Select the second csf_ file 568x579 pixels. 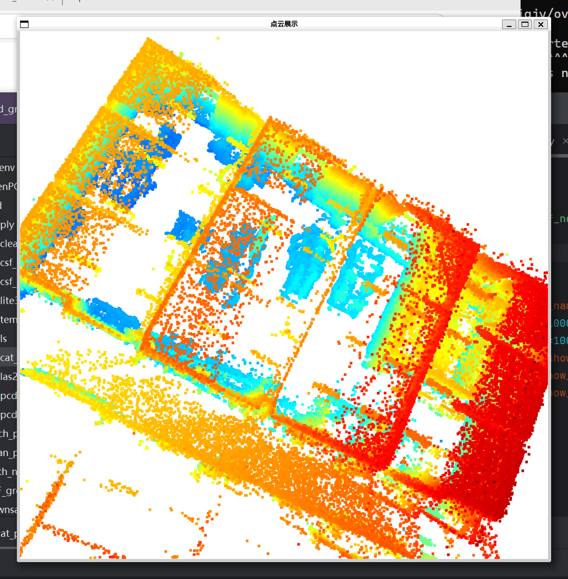point(7,281)
